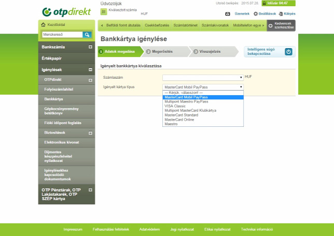Open the envelope messages icon
This screenshot has width=334, height=236.
(228, 14)
